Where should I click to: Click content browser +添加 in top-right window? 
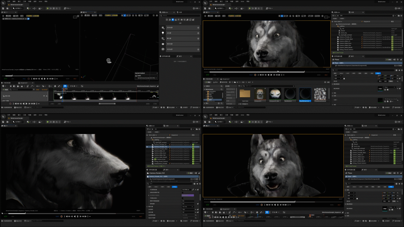point(207,82)
